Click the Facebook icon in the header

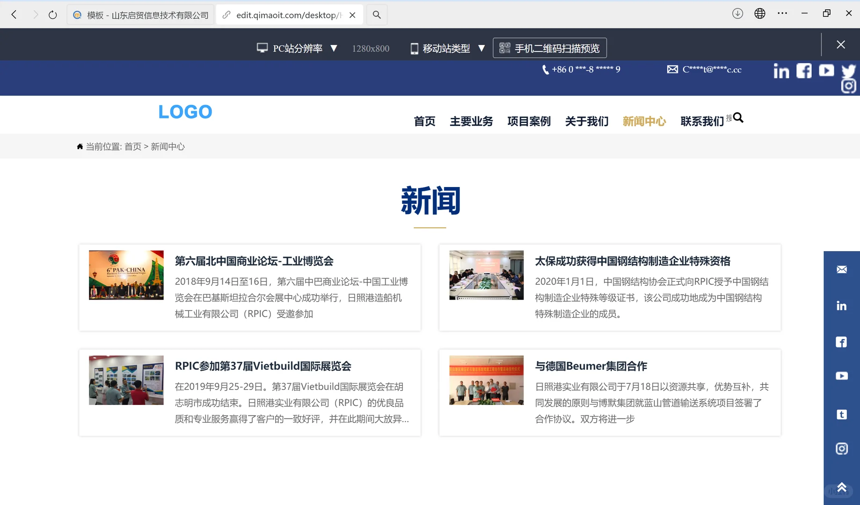coord(803,71)
